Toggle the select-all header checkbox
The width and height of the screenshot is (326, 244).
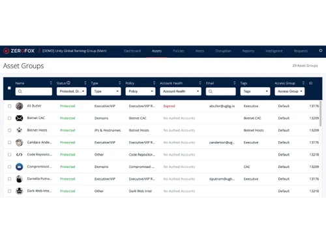coord(9,88)
